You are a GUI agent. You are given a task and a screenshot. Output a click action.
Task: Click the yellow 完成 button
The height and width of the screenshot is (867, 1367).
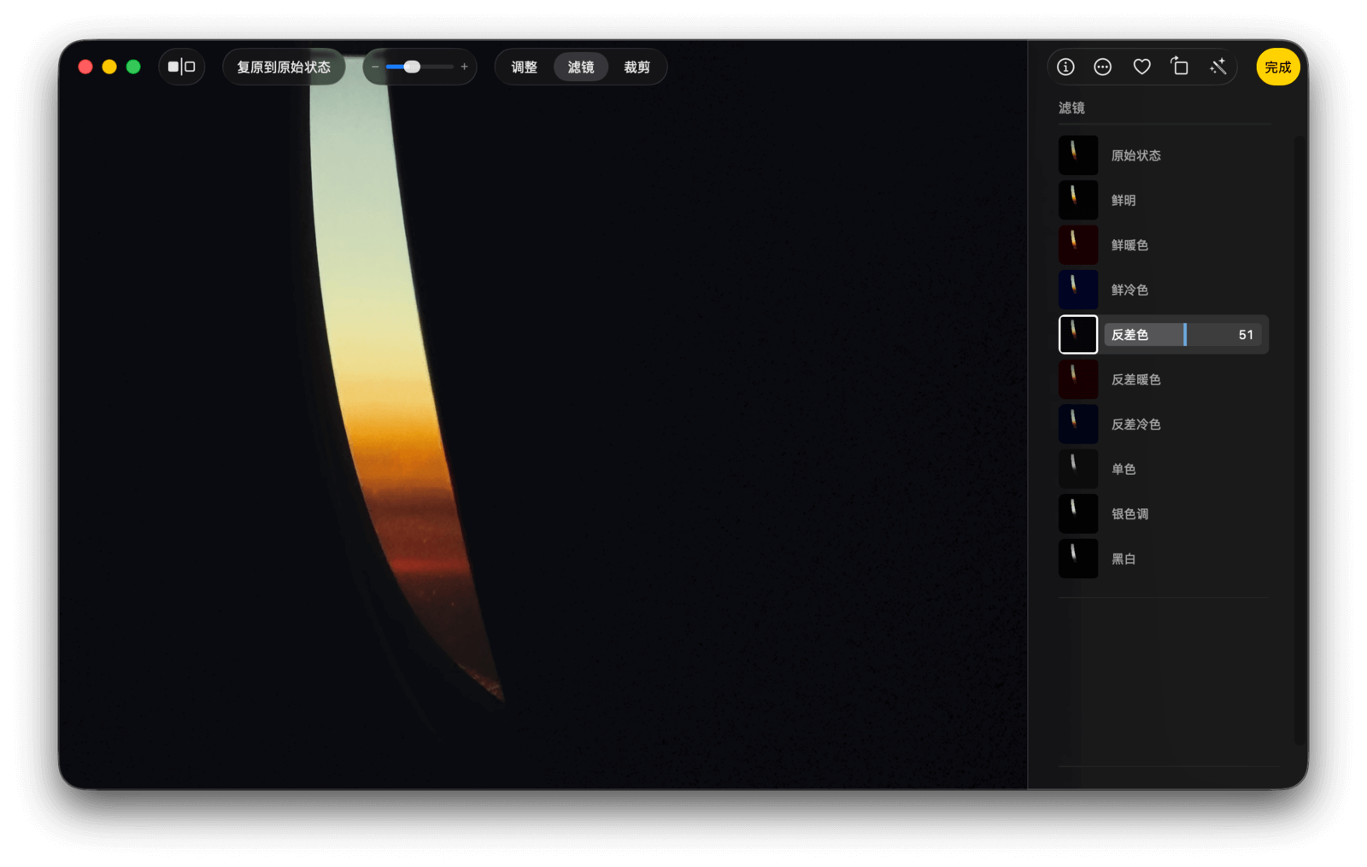click(1277, 67)
